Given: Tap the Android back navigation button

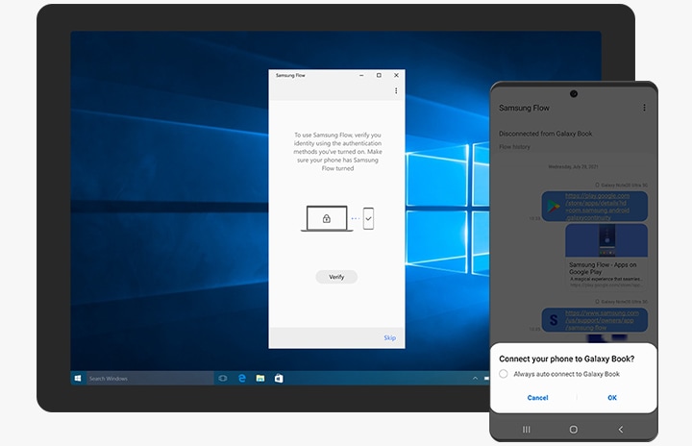Looking at the screenshot, I should (x=621, y=429).
